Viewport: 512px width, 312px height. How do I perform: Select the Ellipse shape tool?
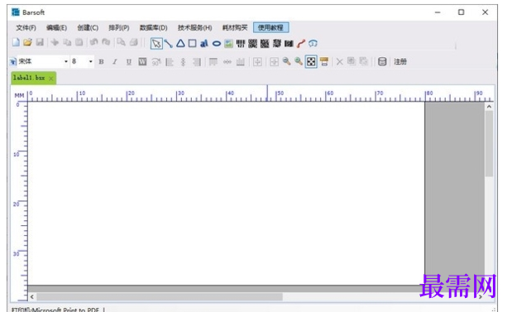point(217,44)
